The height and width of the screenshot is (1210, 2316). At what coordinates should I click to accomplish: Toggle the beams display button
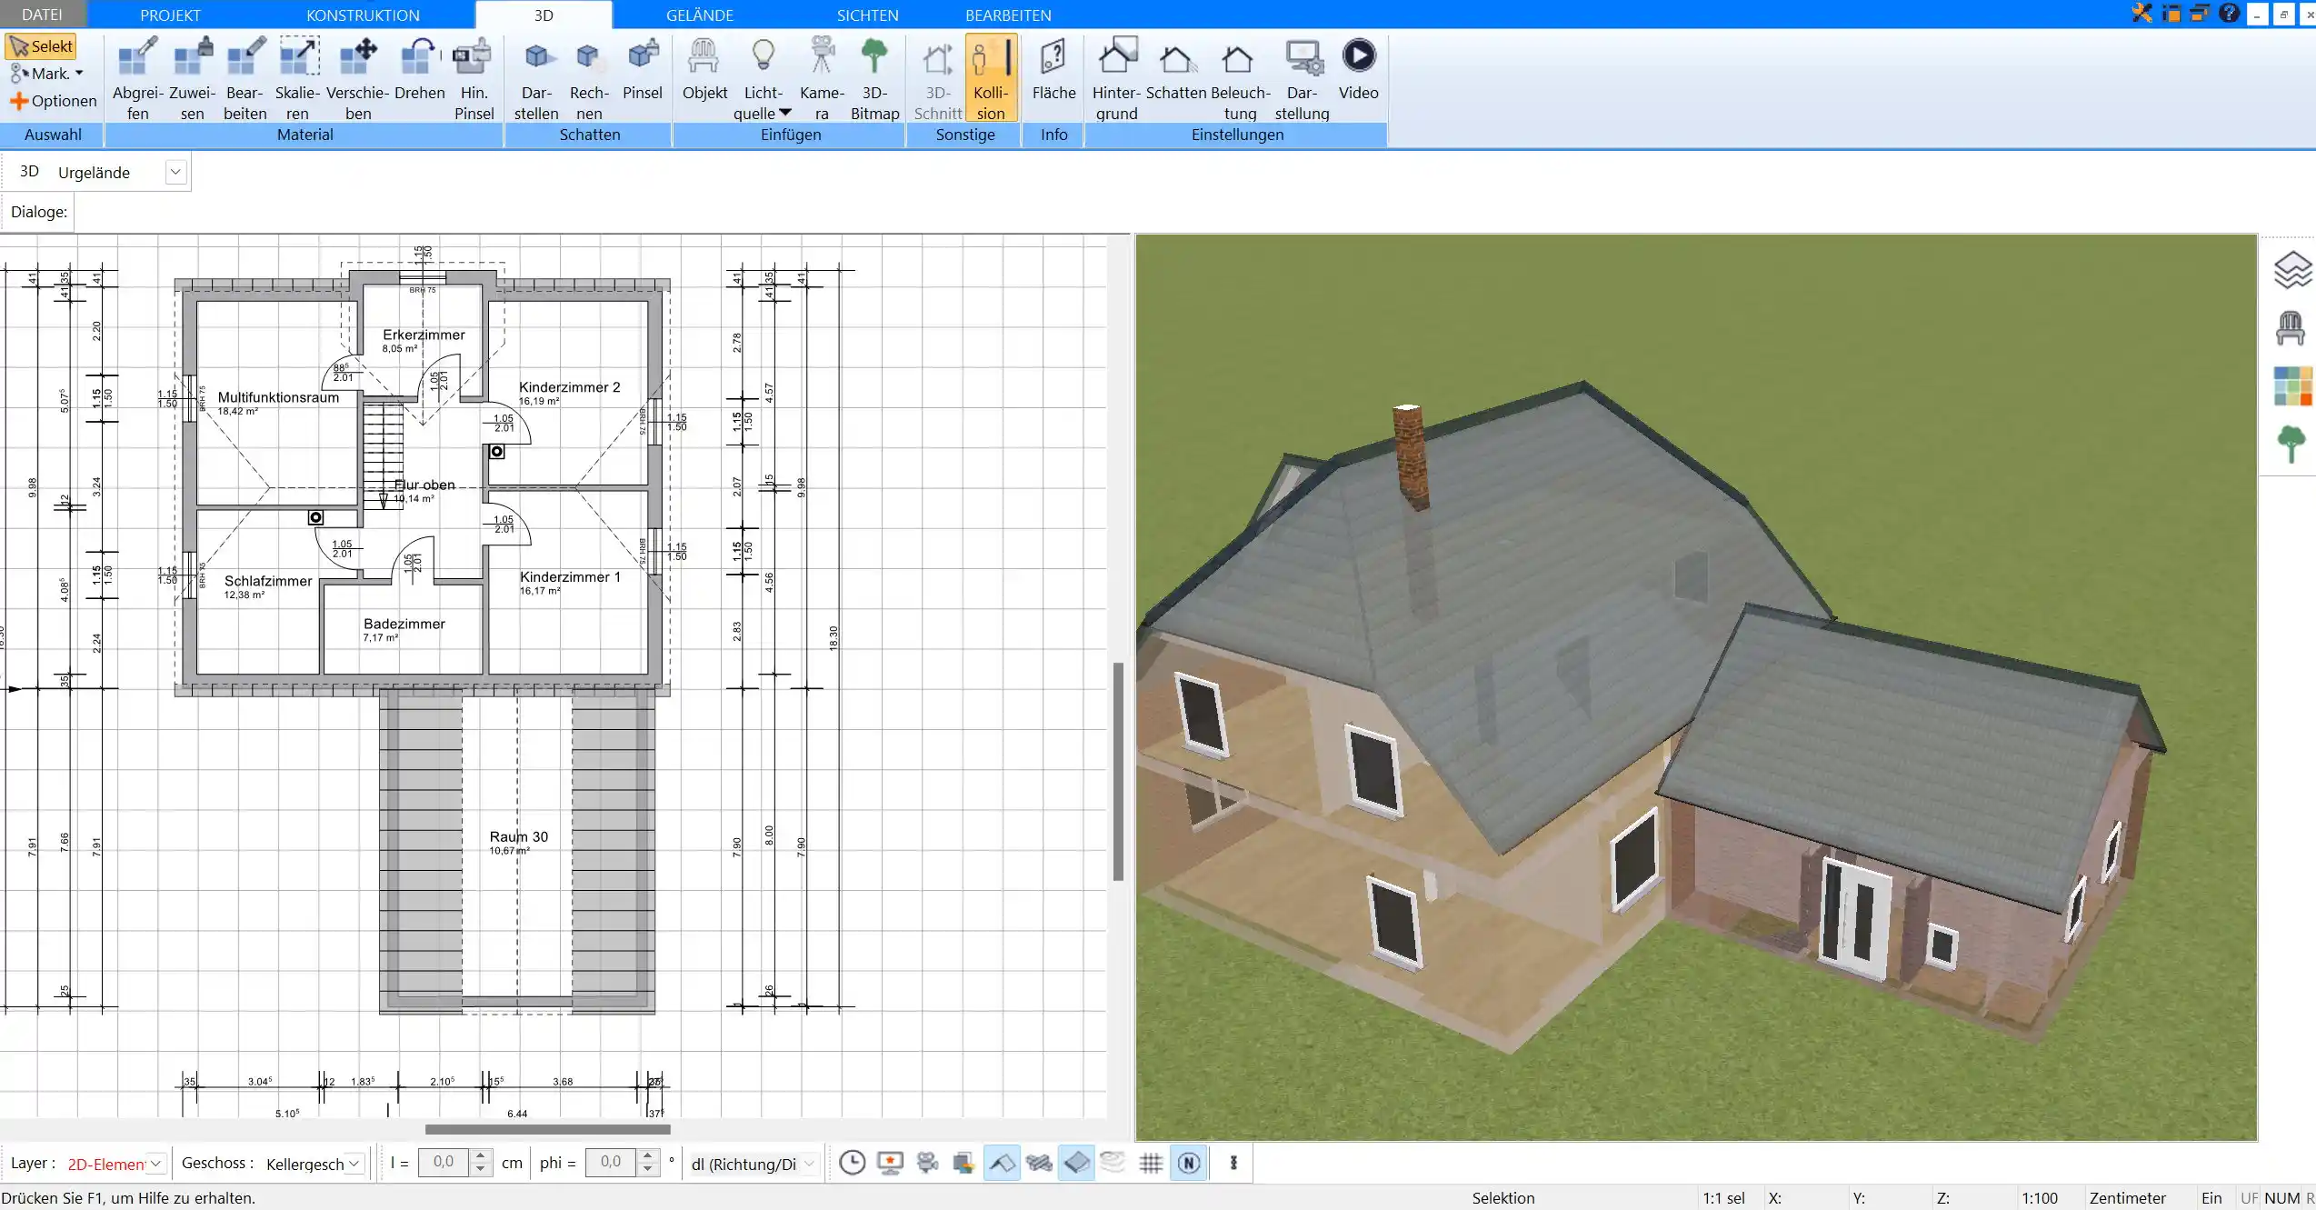click(x=1039, y=1163)
